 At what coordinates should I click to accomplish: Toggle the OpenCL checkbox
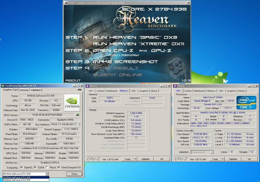click(22, 167)
